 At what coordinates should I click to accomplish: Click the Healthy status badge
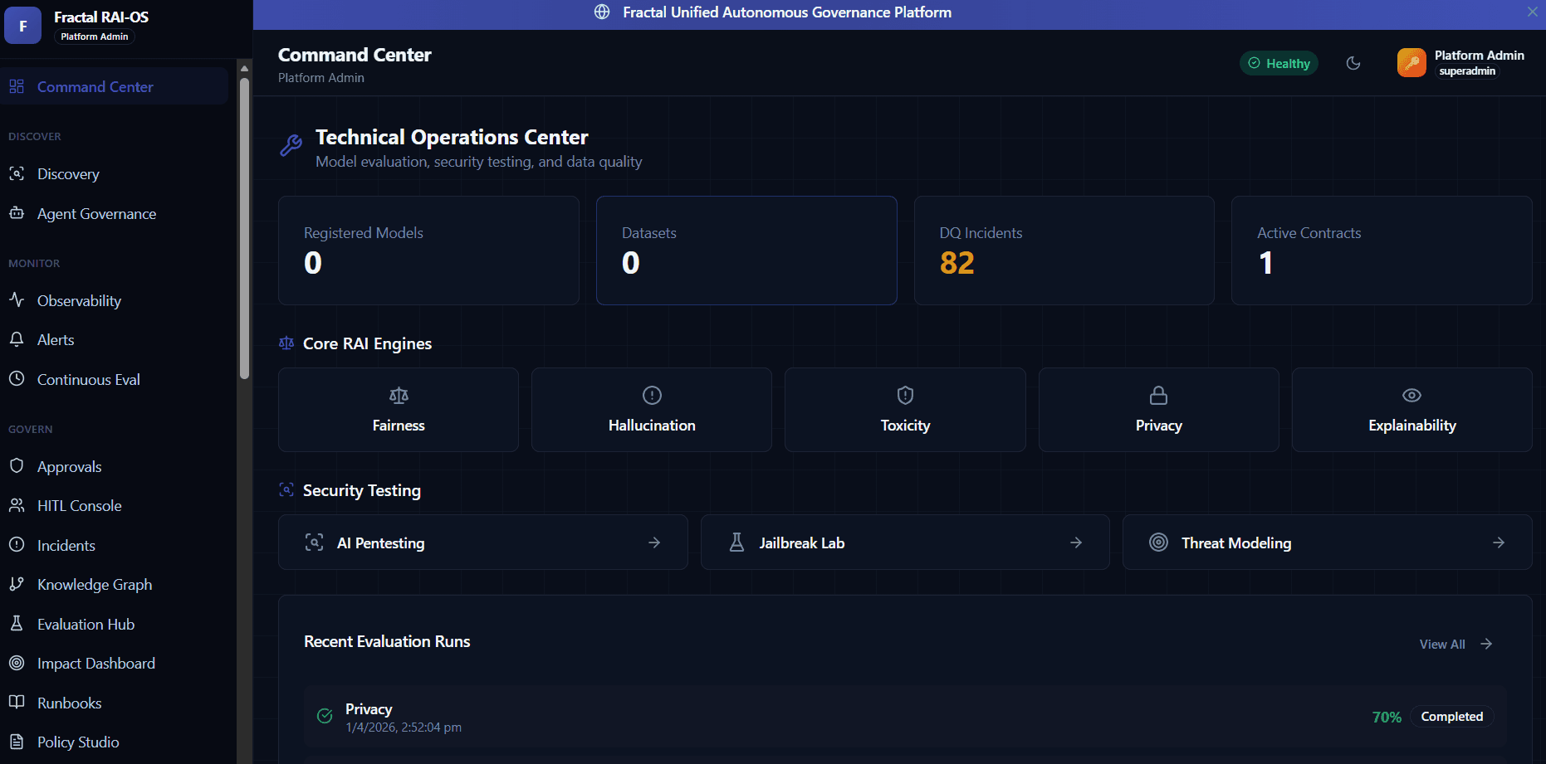click(1279, 63)
